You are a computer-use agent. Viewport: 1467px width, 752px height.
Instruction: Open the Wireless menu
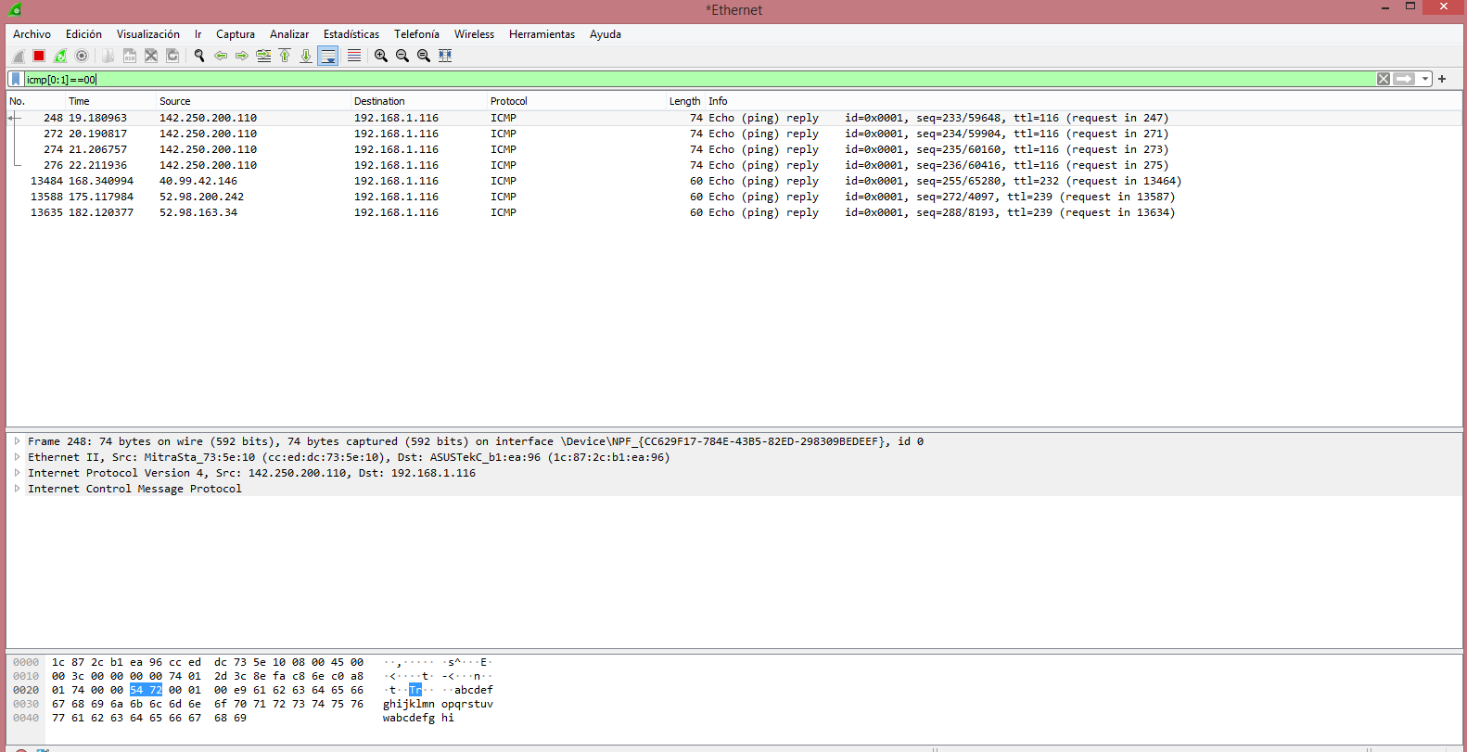(x=474, y=34)
